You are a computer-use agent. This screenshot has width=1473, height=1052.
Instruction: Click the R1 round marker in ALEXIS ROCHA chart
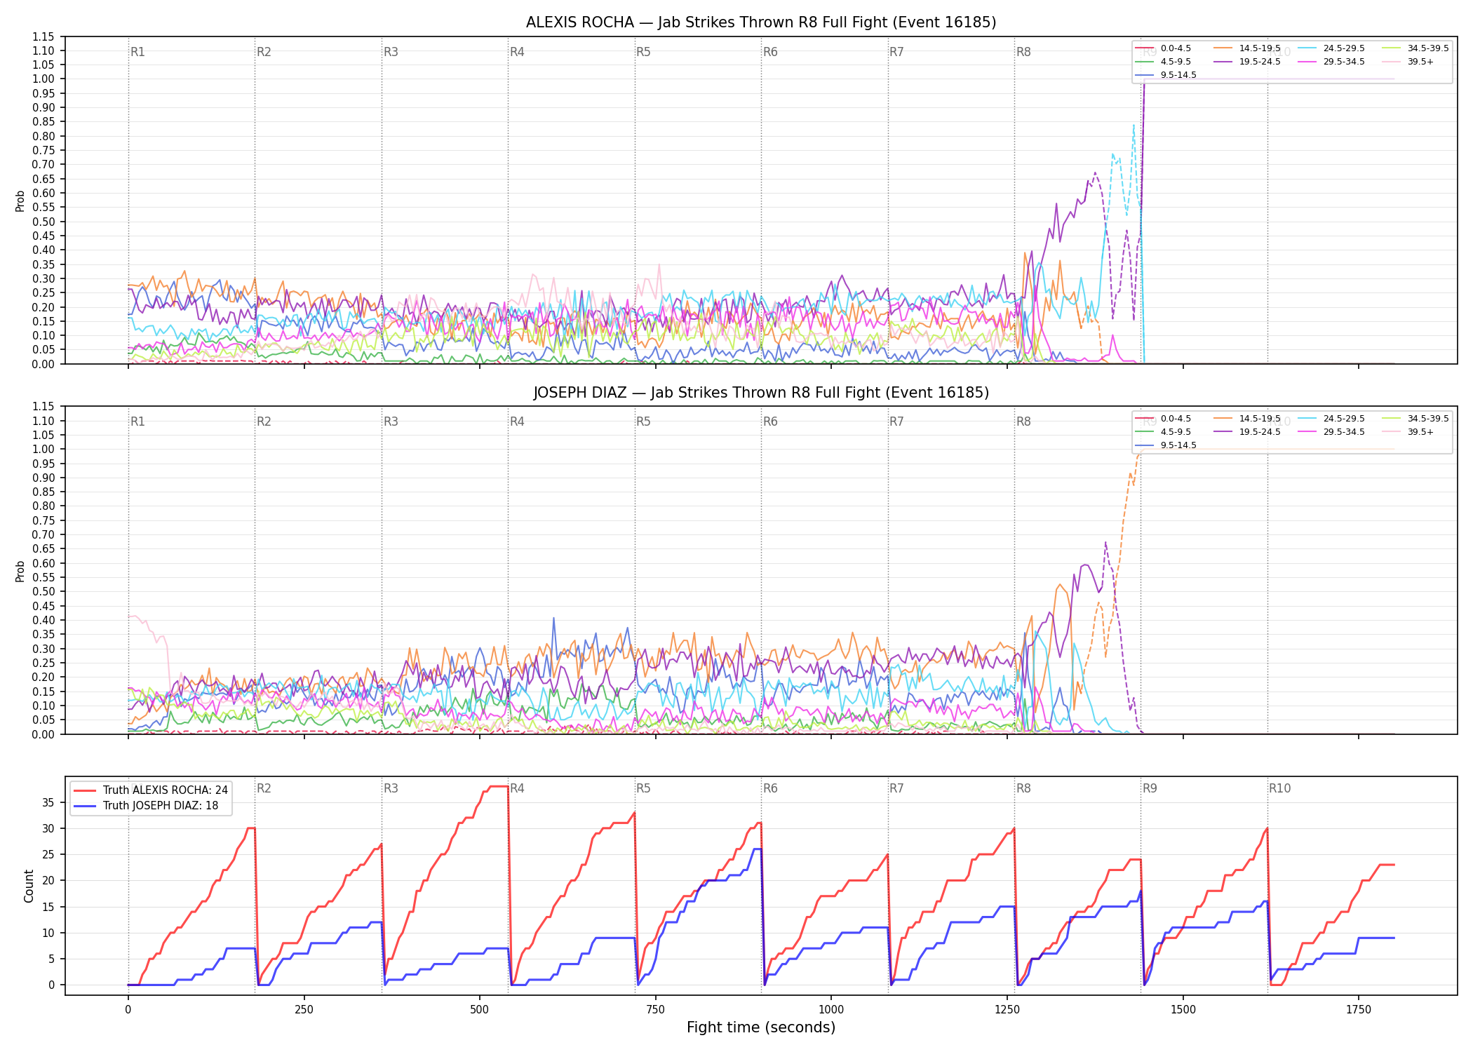(137, 52)
